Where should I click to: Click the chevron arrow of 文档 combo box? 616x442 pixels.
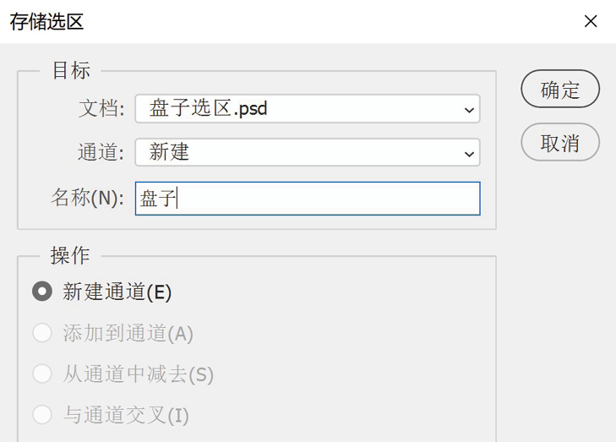tap(469, 110)
